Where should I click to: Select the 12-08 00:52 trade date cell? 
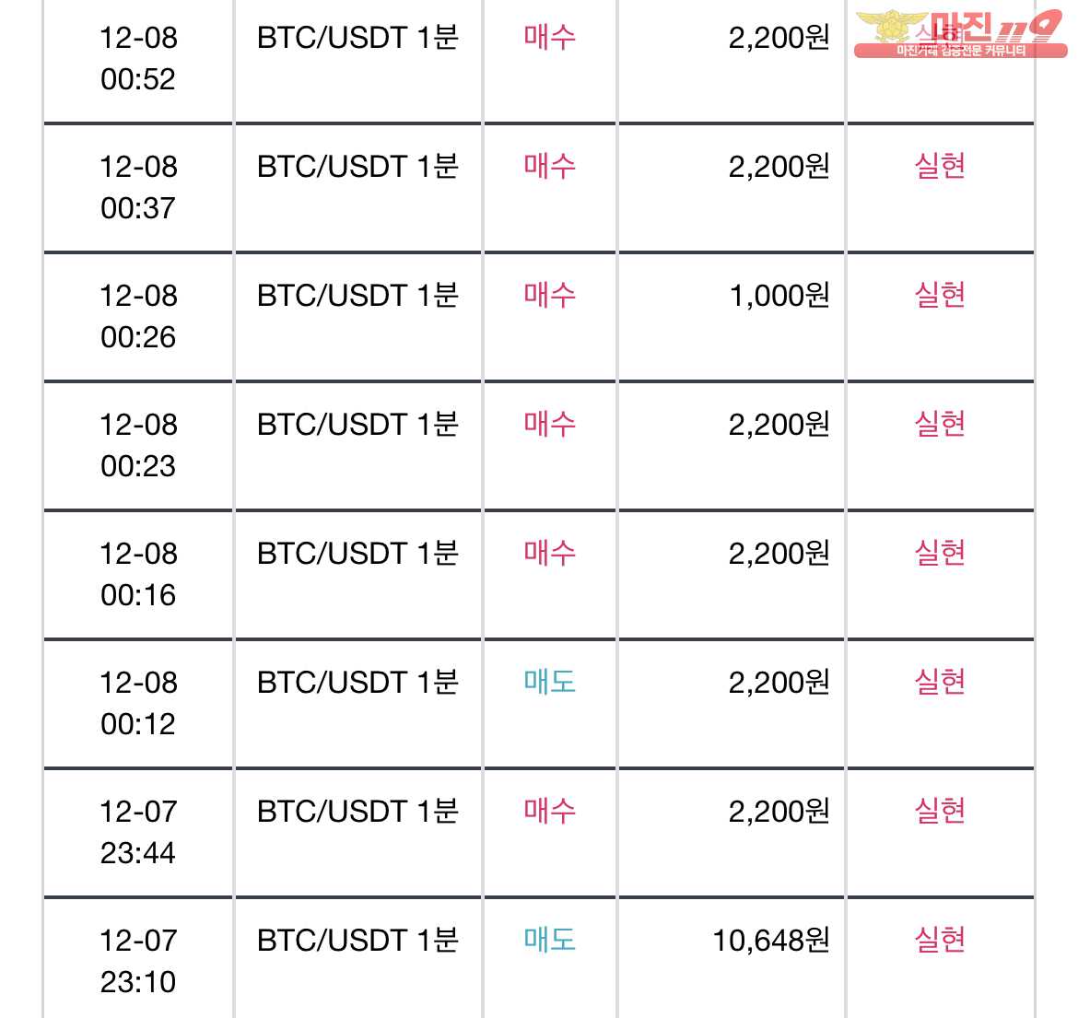pos(138,59)
